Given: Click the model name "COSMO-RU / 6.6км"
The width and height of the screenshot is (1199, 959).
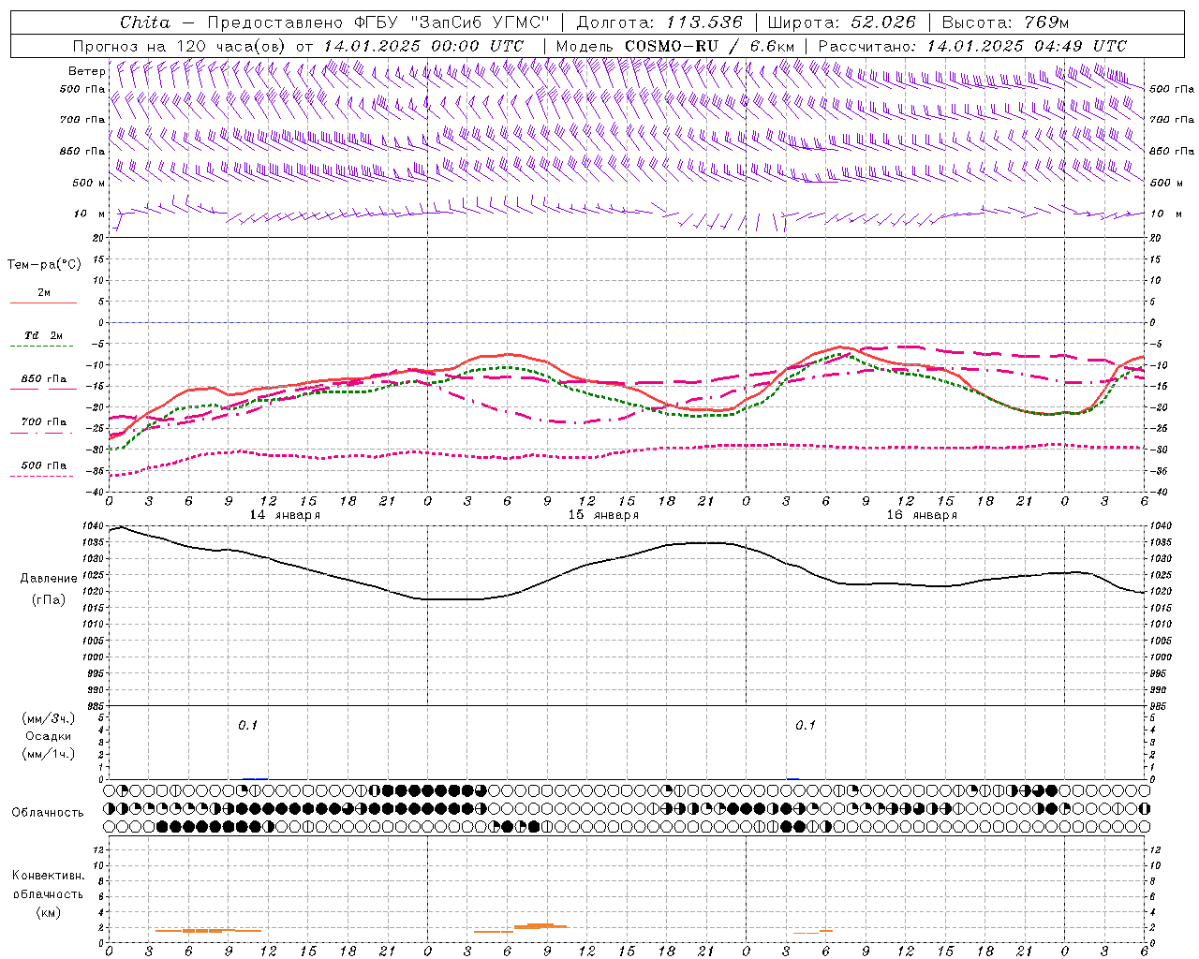Looking at the screenshot, I should click(709, 46).
